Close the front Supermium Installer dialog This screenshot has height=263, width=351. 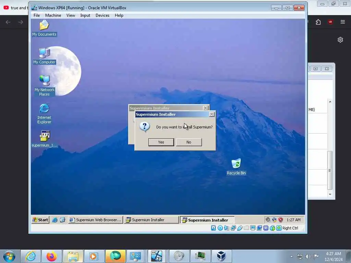pyautogui.click(x=211, y=114)
